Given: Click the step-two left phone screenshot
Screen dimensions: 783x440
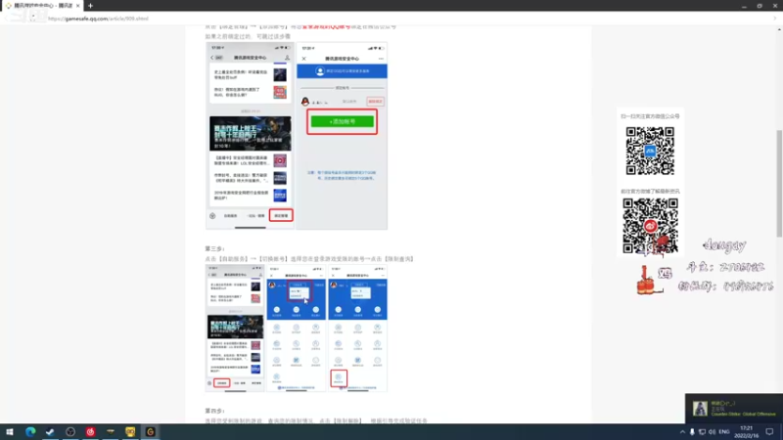Looking at the screenshot, I should pyautogui.click(x=251, y=136).
